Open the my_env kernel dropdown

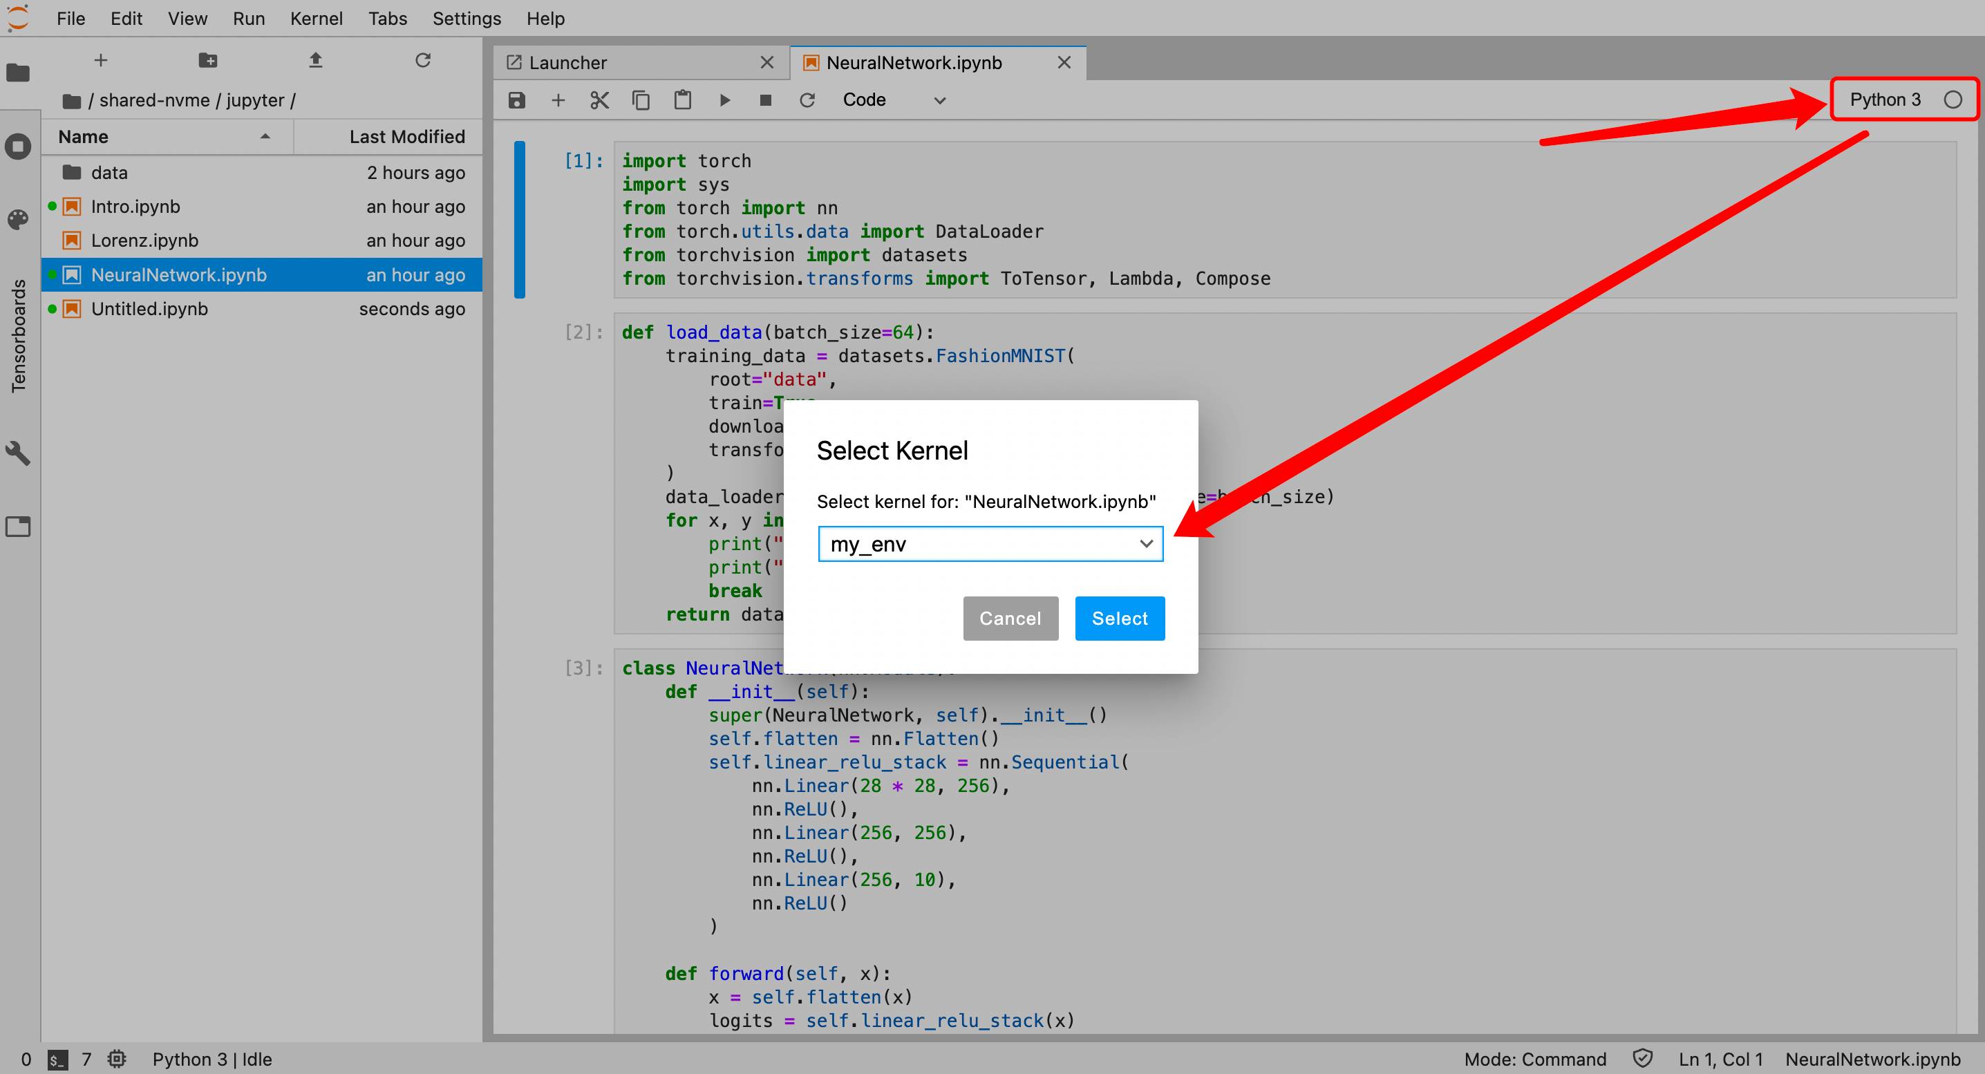(x=990, y=544)
